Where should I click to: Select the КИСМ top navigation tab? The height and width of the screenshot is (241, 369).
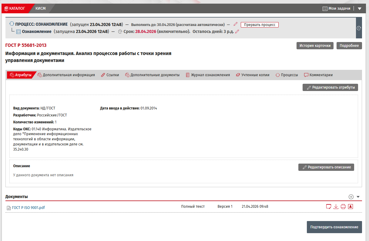click(41, 8)
